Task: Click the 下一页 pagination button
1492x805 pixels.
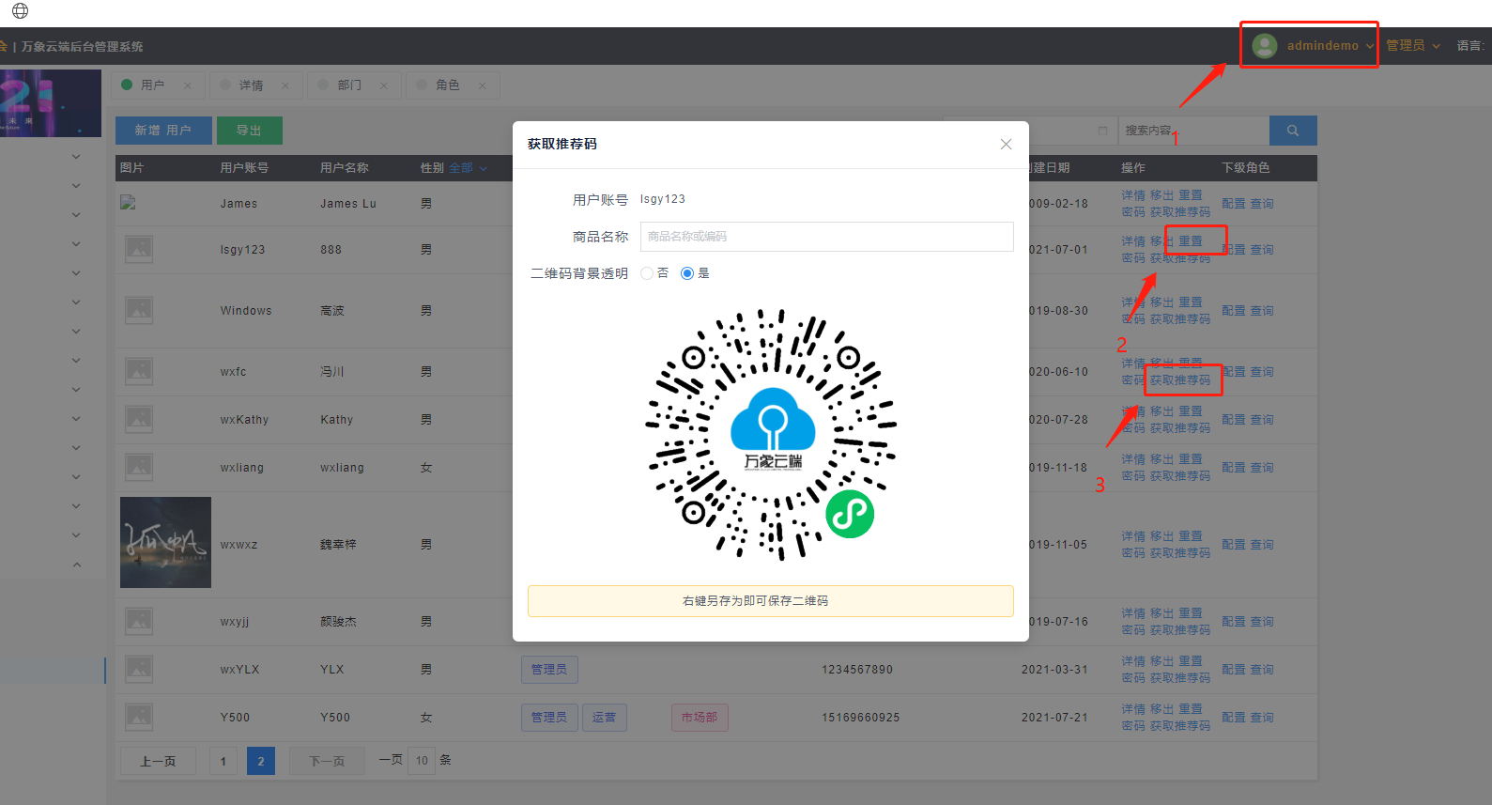Action: [x=327, y=761]
